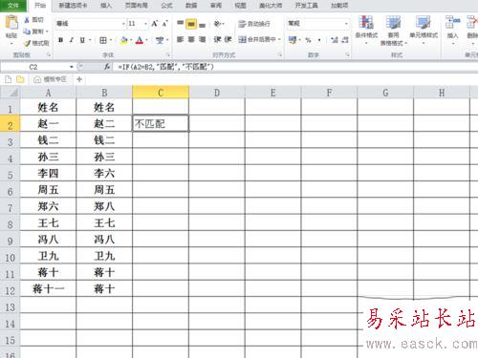Switch to the Insert (插入) tab

[106, 6]
